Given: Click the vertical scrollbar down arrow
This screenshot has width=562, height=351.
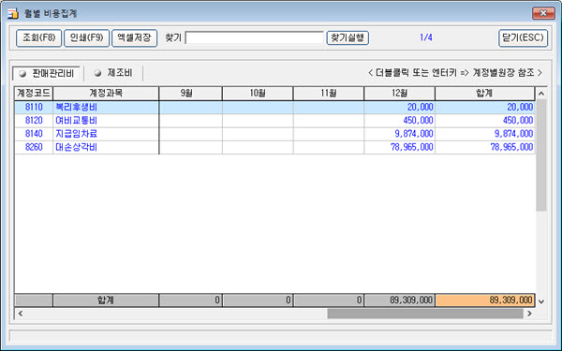Looking at the screenshot, I should pos(541,301).
